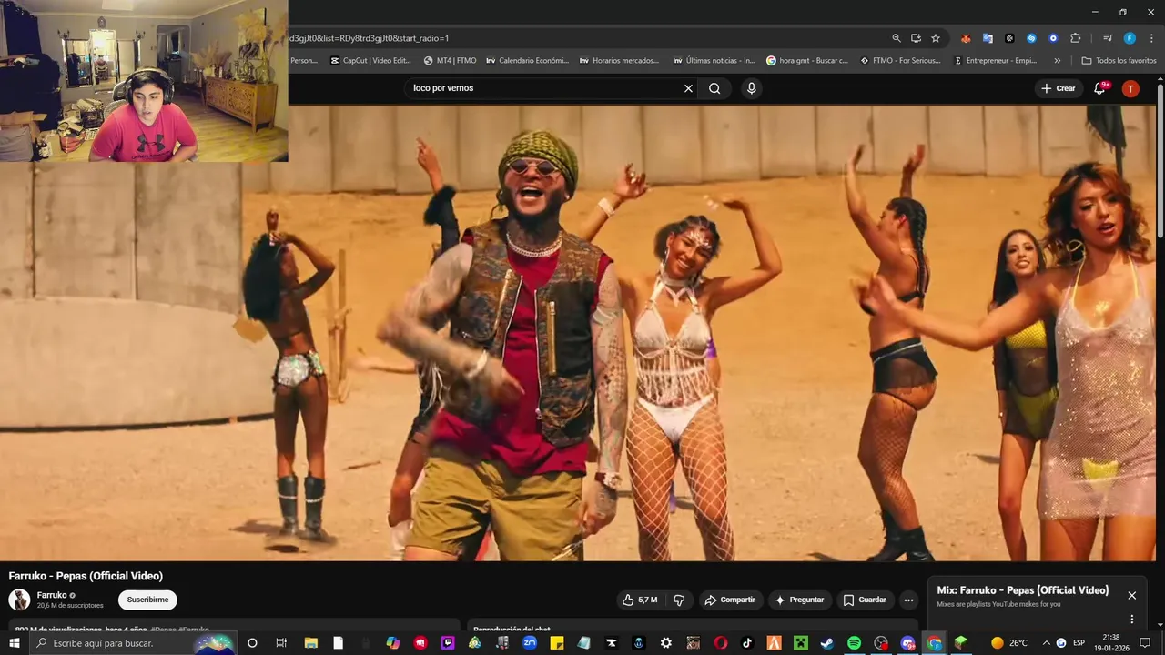Screen dimensions: 1165x655
Task: Open MetaMask fox extension
Action: click(x=966, y=38)
